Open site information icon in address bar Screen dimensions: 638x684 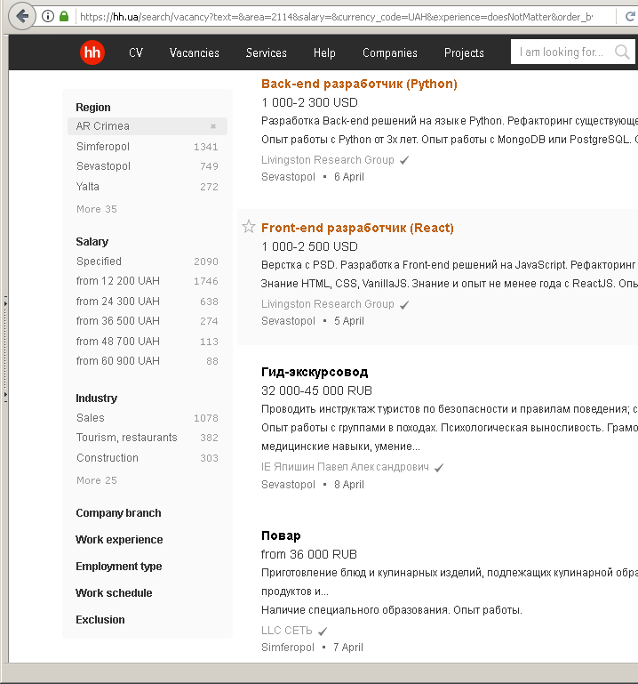[x=48, y=17]
